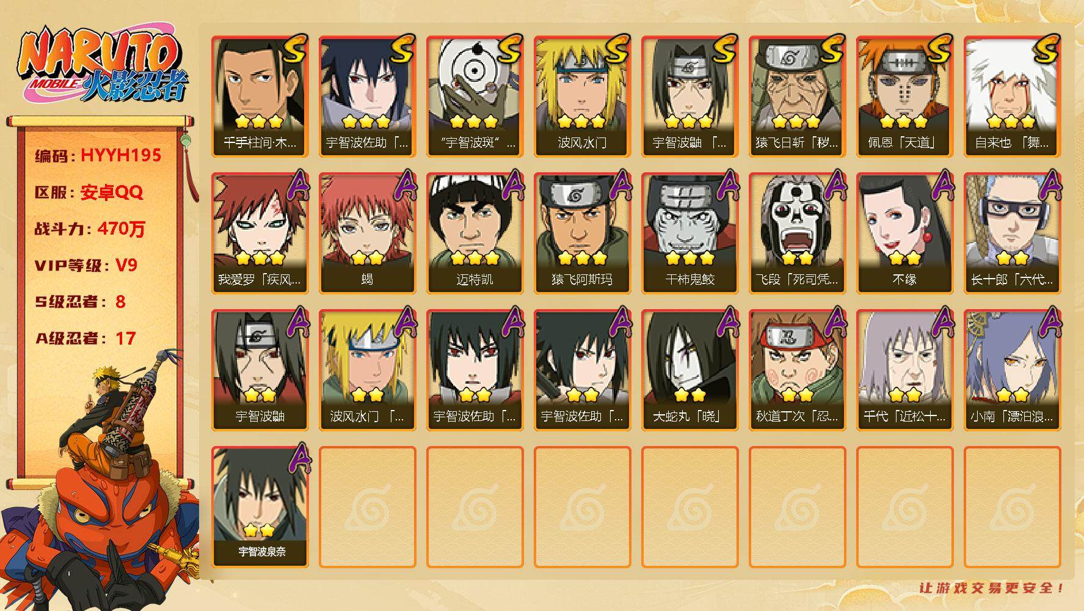Viewport: 1084px width, 611px height.
Task: Select the 千手柱间 ninja card
Action: (x=260, y=96)
